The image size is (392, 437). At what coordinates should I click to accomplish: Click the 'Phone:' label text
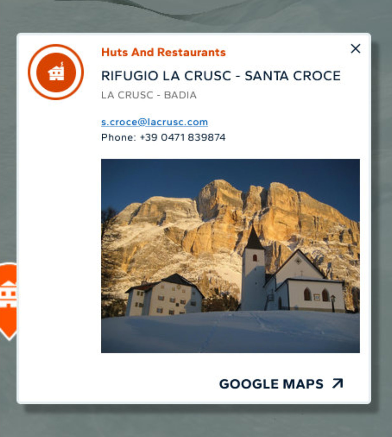click(118, 137)
